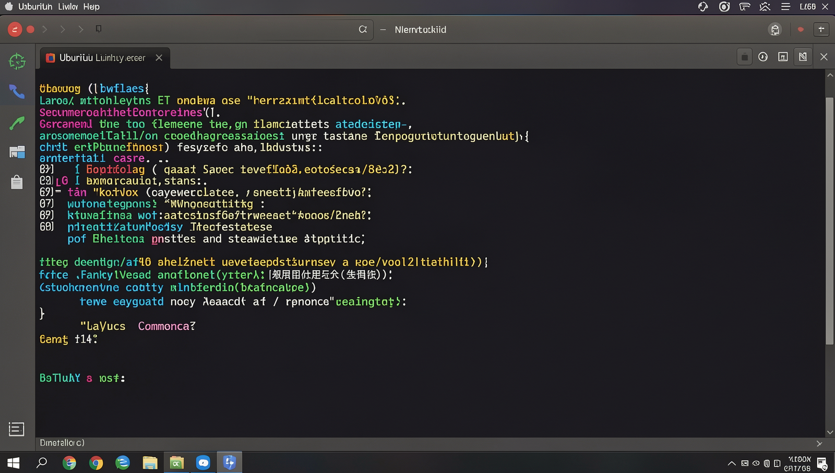Click the taskbar clock
This screenshot has height=473, width=835.
pyautogui.click(x=797, y=464)
